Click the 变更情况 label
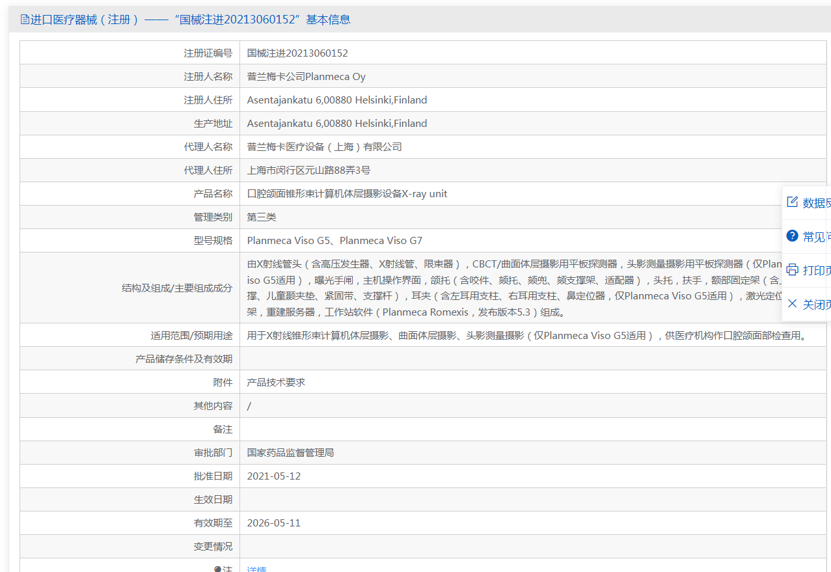This screenshot has height=572, width=831. point(213,546)
